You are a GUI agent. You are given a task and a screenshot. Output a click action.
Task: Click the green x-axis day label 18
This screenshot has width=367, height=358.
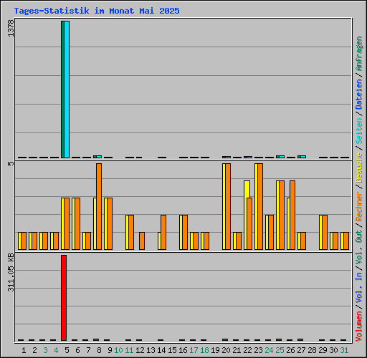204,350
